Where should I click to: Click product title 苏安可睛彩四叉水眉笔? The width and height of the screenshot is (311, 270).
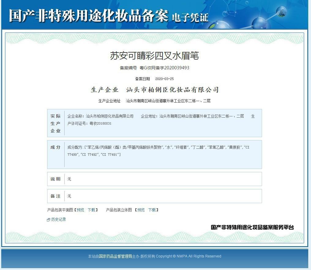tap(154, 56)
